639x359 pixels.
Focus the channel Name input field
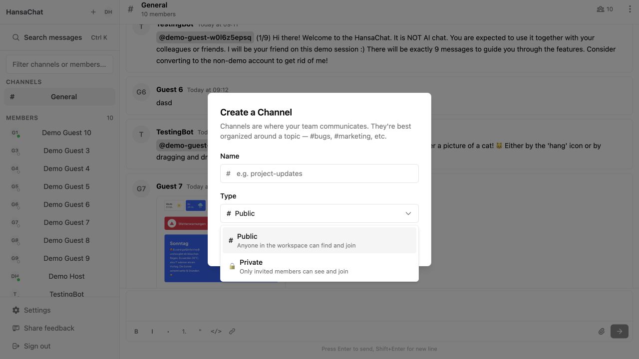[319, 174]
